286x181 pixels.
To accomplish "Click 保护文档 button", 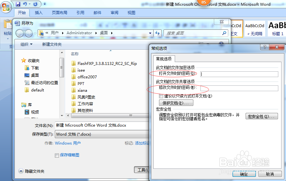I will point(176,103).
